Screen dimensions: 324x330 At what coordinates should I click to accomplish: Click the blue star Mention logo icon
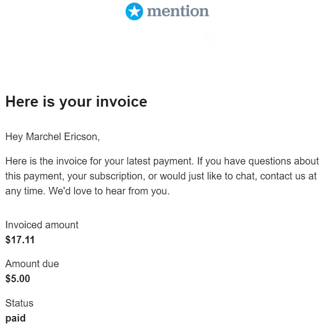click(134, 11)
